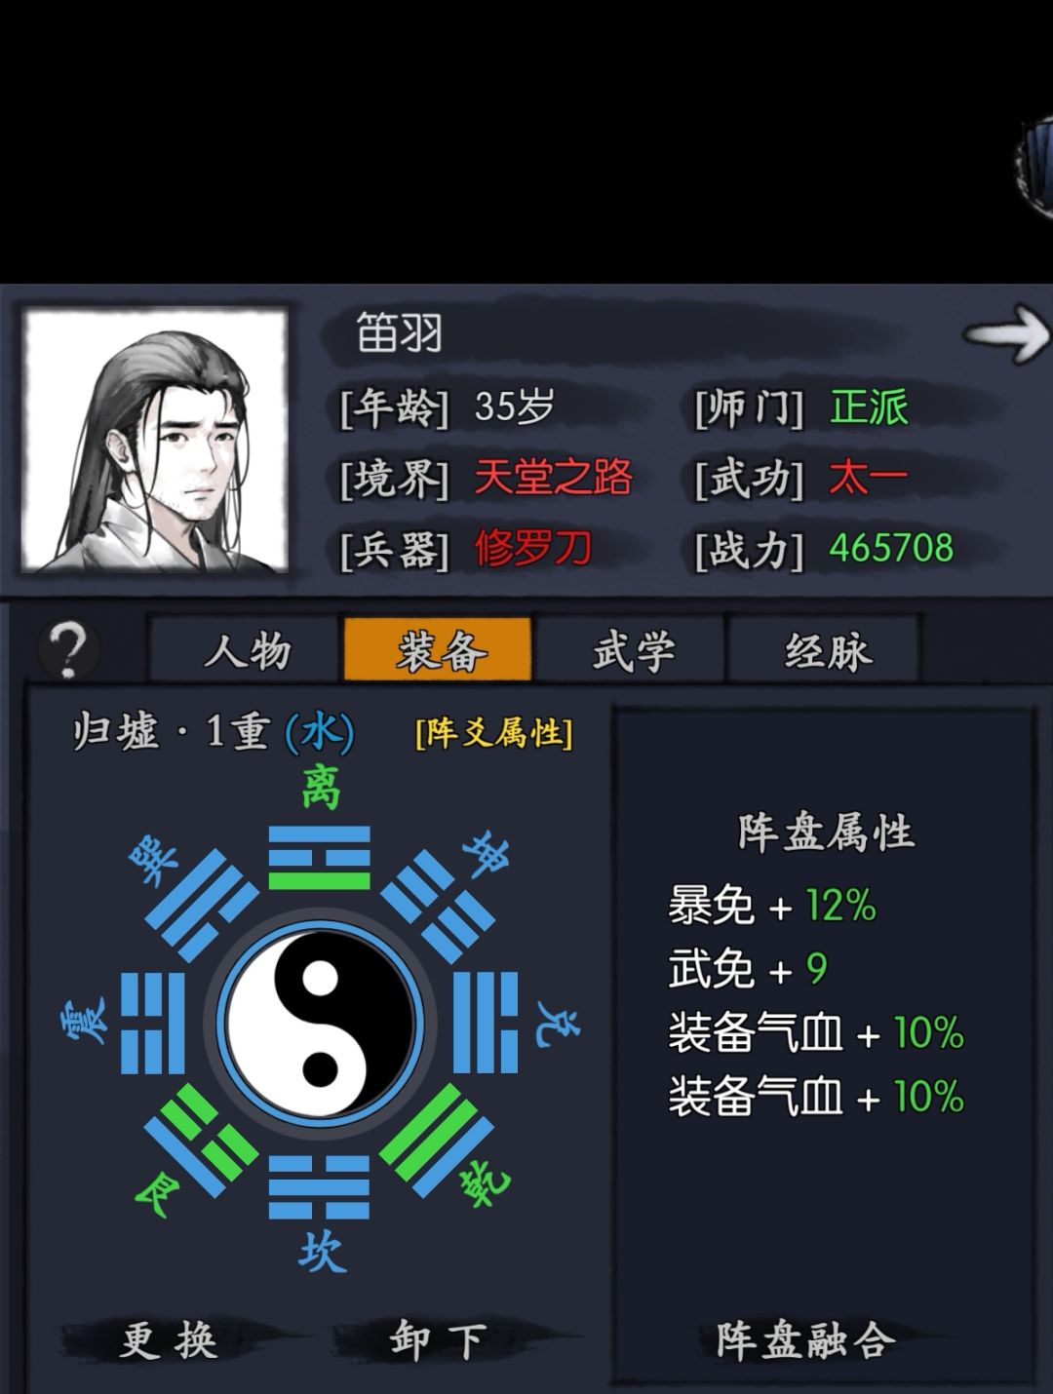Click the 卸下 button
Viewport: 1053px width, 1394px height.
[438, 1340]
